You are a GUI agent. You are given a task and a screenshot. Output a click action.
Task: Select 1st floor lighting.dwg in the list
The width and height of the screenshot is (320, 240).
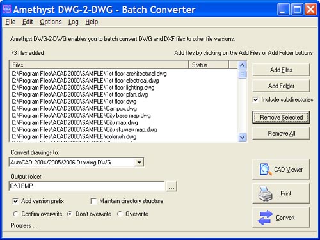(x=83, y=88)
